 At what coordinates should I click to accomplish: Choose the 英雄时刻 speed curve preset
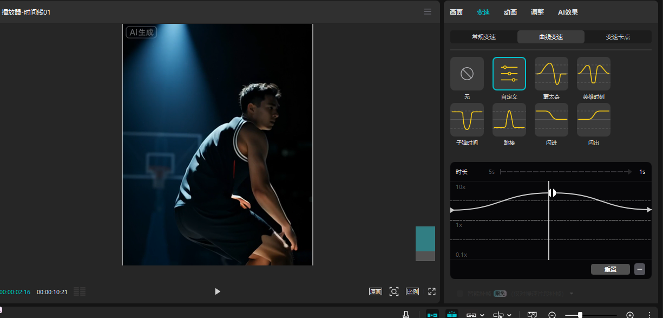(593, 73)
